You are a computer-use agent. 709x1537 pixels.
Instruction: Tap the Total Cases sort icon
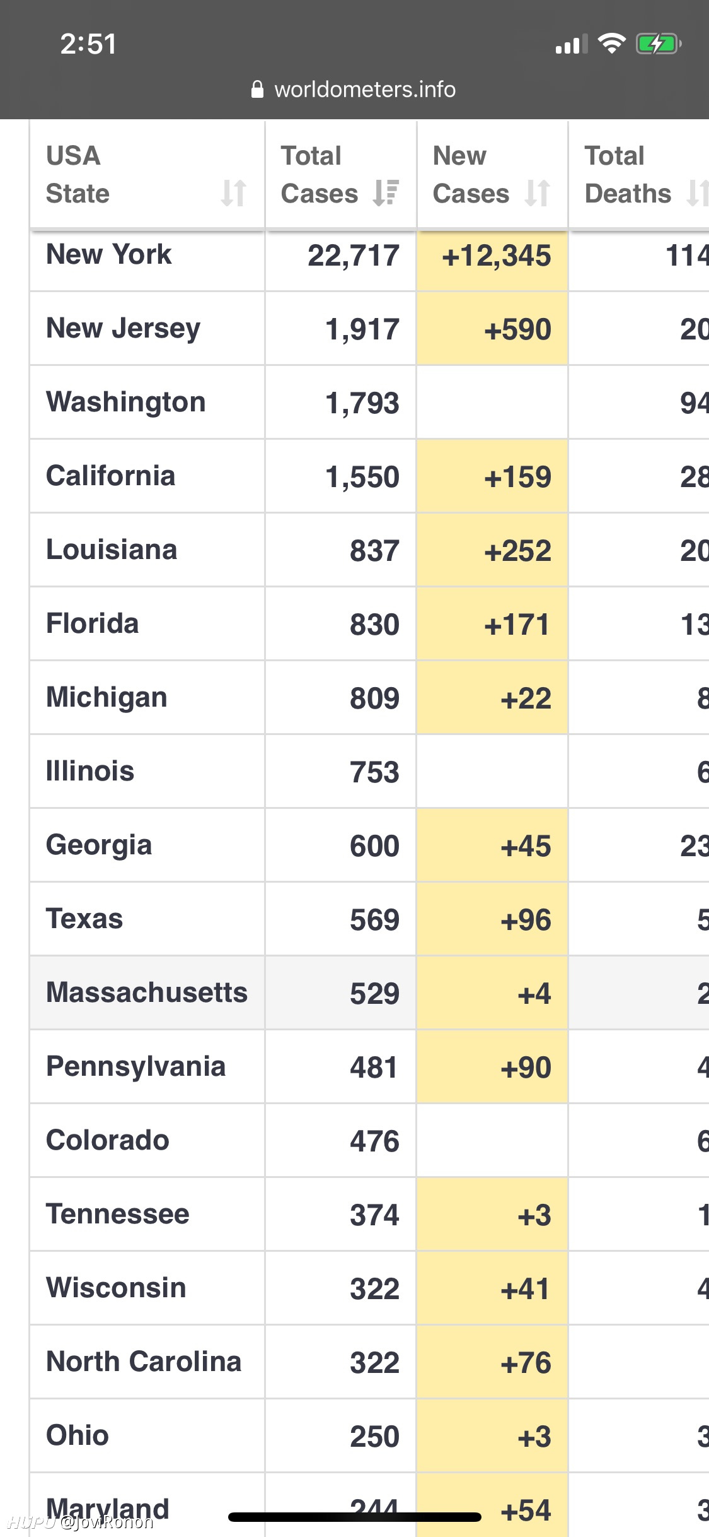[386, 193]
